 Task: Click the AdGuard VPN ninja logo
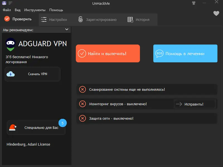(10, 44)
